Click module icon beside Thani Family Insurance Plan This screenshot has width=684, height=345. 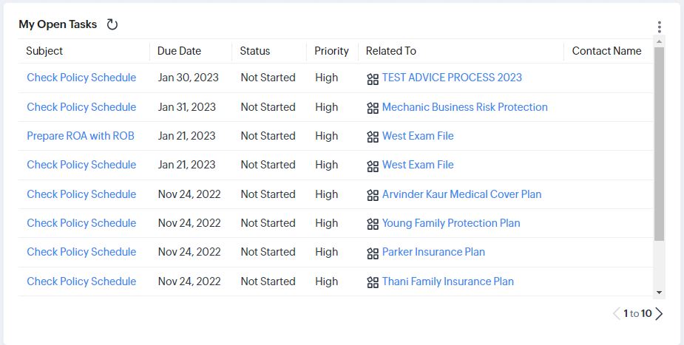tap(373, 282)
